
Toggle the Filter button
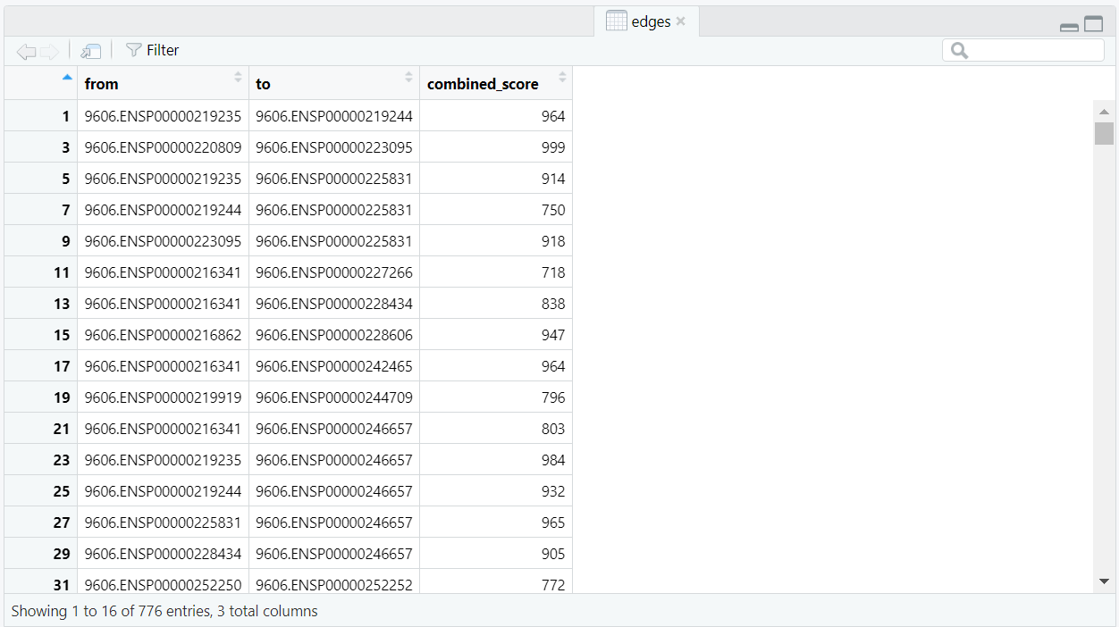pos(153,51)
